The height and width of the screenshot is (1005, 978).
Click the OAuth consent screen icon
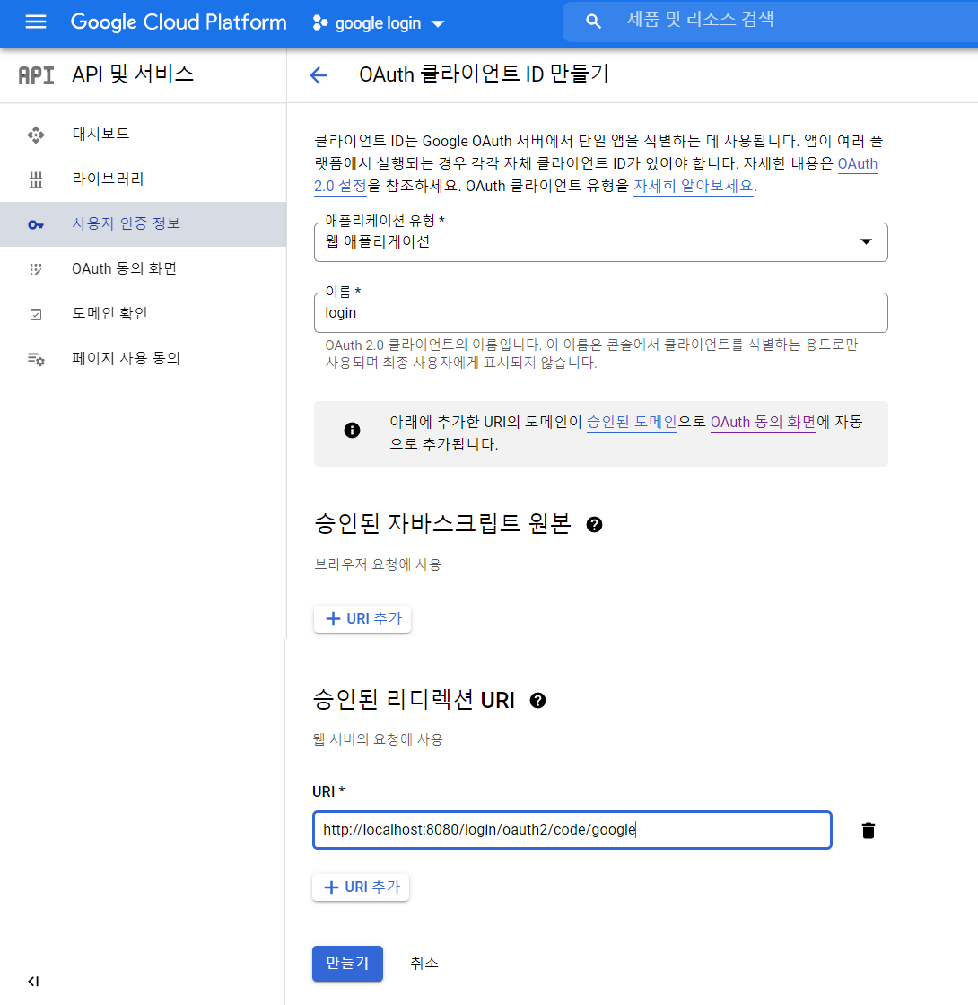click(x=36, y=269)
